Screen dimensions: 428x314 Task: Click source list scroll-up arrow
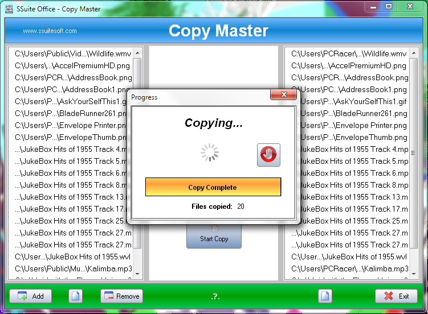coord(137,53)
